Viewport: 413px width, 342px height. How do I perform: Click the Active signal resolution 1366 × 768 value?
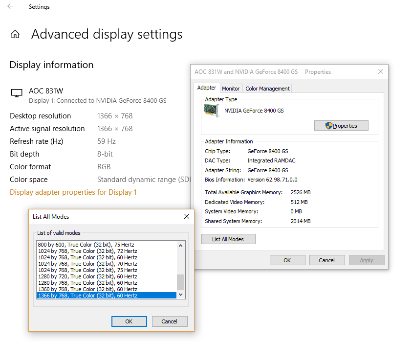[x=115, y=129]
